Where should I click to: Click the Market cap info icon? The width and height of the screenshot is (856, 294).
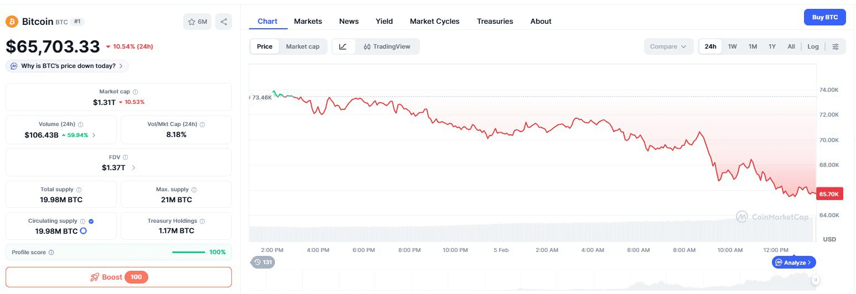pyautogui.click(x=136, y=92)
